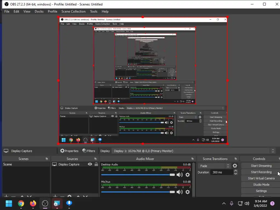The height and width of the screenshot is (210, 280).
Task: Open source properties gear in Sources toolbar
Action: (x=69, y=196)
